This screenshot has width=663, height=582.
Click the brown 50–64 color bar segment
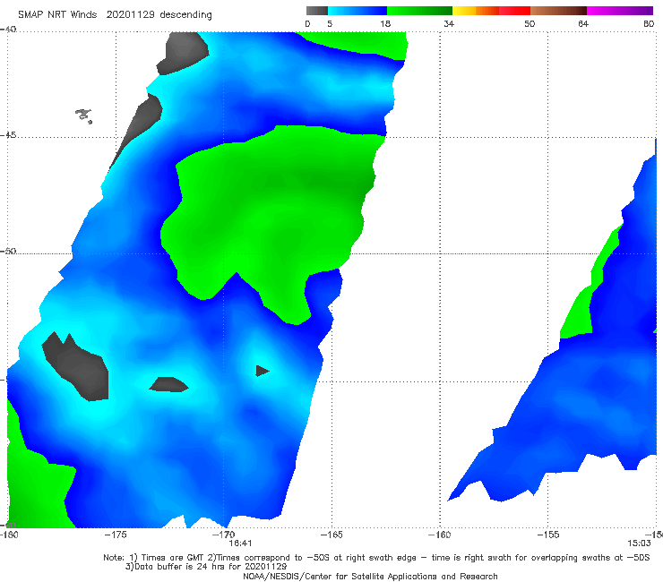tap(558, 11)
